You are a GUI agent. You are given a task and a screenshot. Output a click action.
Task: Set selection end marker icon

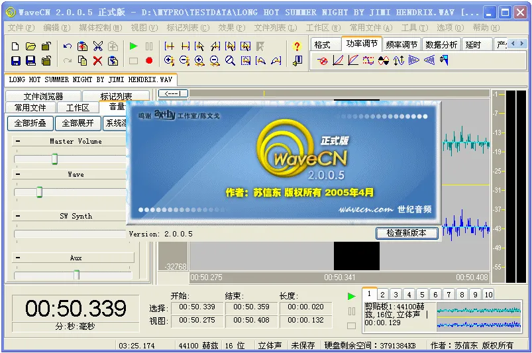(185, 46)
